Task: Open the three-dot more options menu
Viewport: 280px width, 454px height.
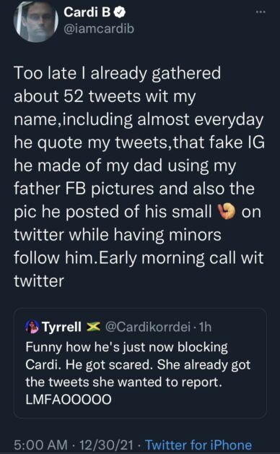Action: [x=261, y=13]
